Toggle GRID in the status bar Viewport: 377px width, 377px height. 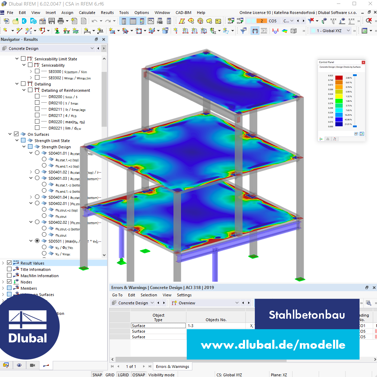tap(110, 375)
